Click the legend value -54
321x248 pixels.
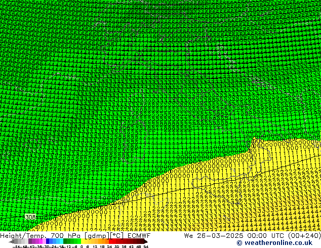(17, 246)
